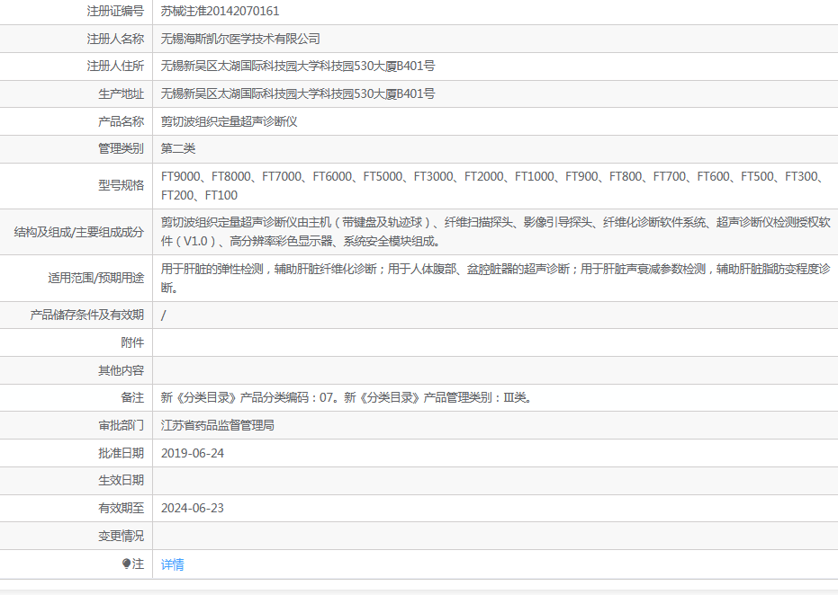Click department 江苏省药品监督管理局
The height and width of the screenshot is (595, 838).
point(218,425)
